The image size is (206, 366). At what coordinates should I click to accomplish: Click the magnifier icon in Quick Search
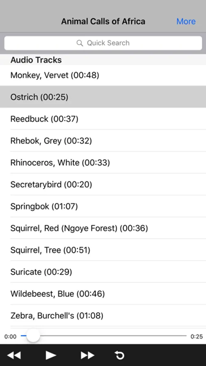click(x=80, y=43)
